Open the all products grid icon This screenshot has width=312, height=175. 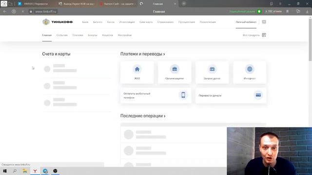tap(264, 35)
